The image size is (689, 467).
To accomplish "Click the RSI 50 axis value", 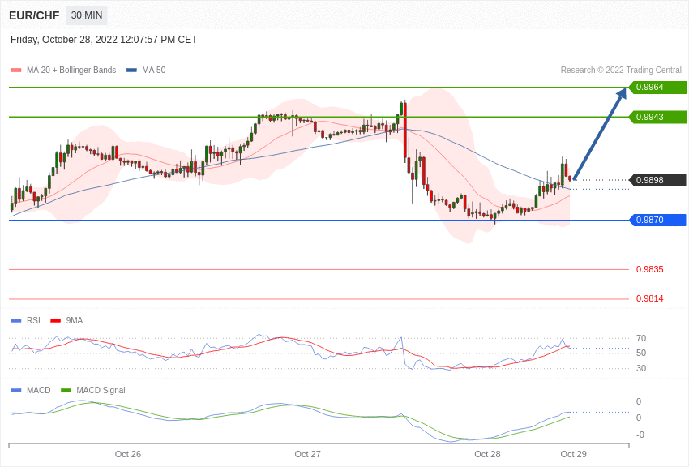I will pos(641,353).
